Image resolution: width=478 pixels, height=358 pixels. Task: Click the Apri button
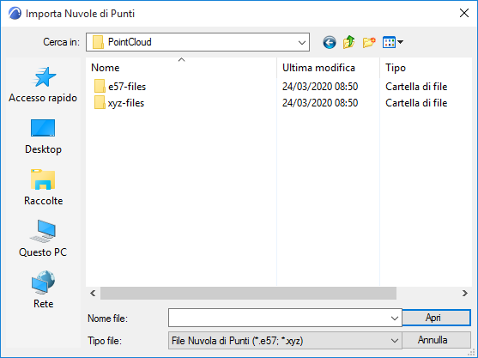point(437,318)
